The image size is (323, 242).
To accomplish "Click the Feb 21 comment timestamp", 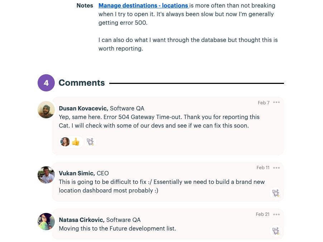I will click(x=262, y=214).
